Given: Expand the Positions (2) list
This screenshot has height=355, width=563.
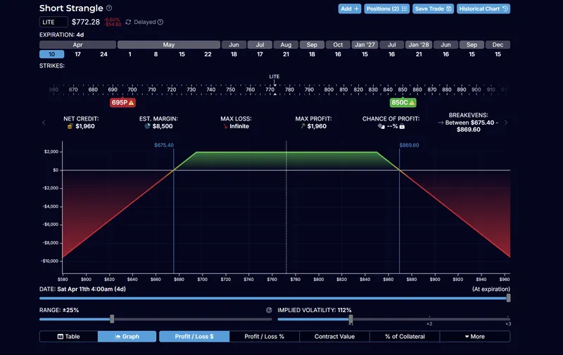Looking at the screenshot, I should click(x=386, y=8).
